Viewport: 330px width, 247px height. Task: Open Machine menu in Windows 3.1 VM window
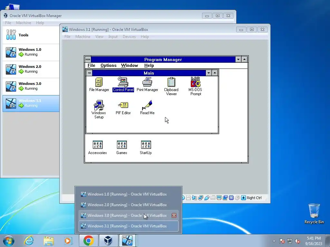(83, 37)
